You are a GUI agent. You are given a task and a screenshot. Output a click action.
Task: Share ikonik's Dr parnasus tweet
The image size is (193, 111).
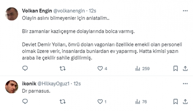click(x=185, y=101)
